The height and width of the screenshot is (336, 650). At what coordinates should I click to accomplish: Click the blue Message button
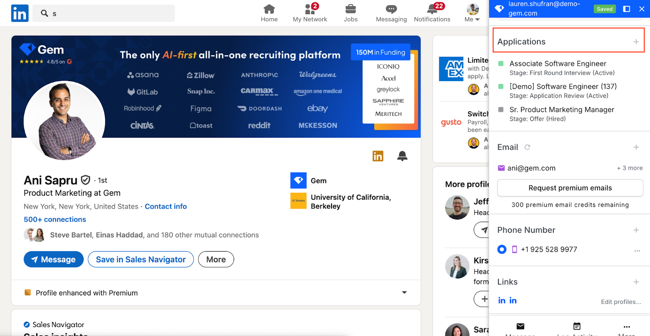(54, 259)
